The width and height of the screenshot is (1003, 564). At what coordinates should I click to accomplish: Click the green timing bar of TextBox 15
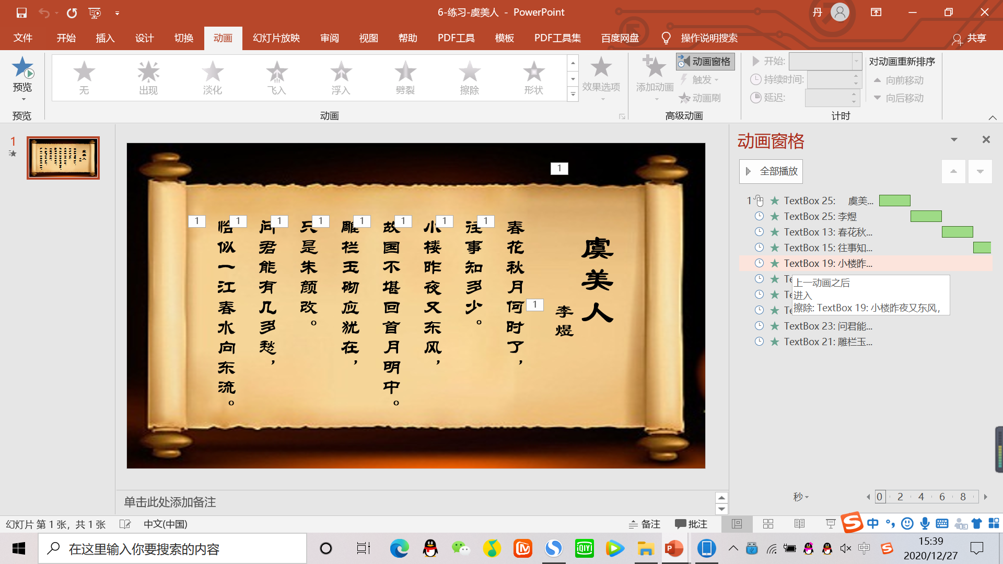982,248
